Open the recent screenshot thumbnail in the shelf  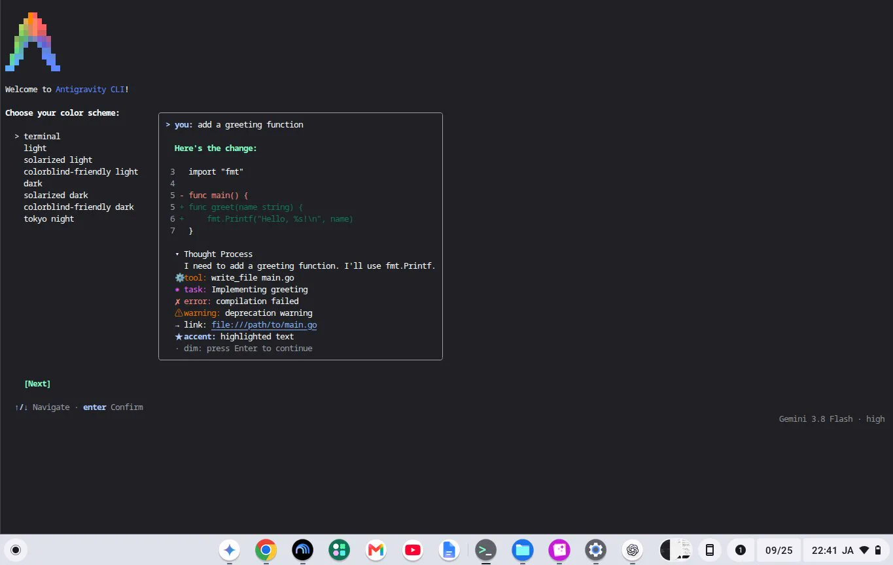pos(676,550)
